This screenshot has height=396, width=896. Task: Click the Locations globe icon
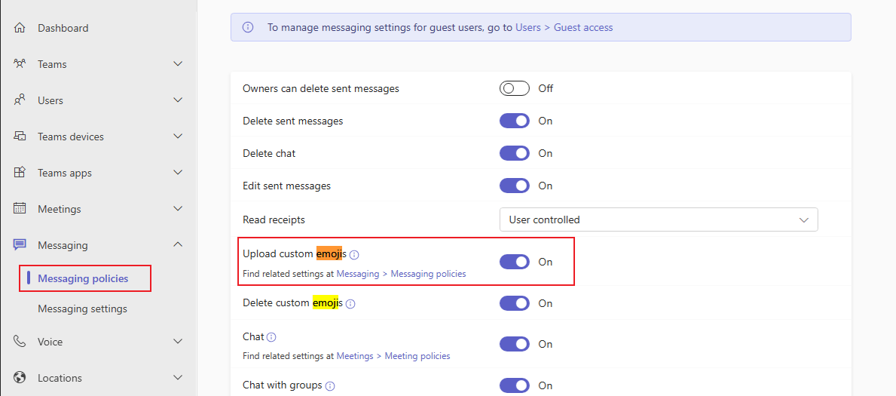click(20, 377)
